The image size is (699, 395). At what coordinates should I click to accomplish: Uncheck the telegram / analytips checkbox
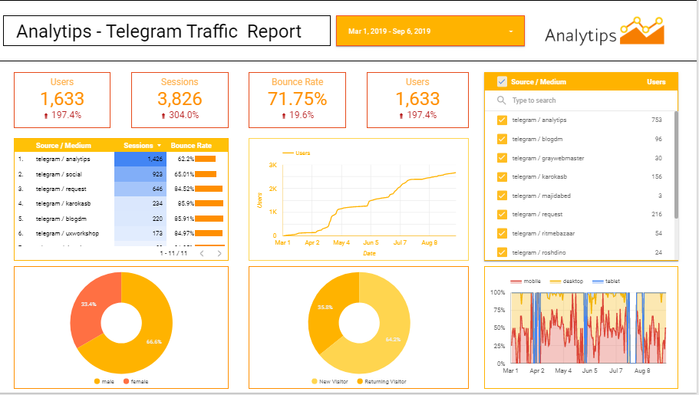click(502, 120)
